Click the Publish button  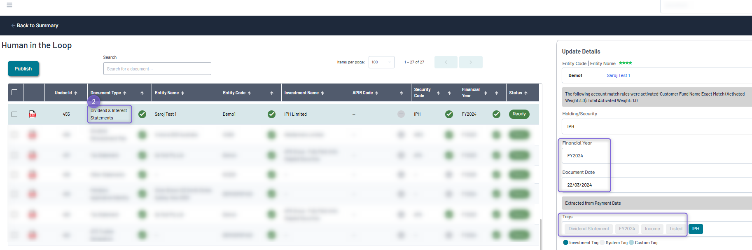click(x=23, y=69)
